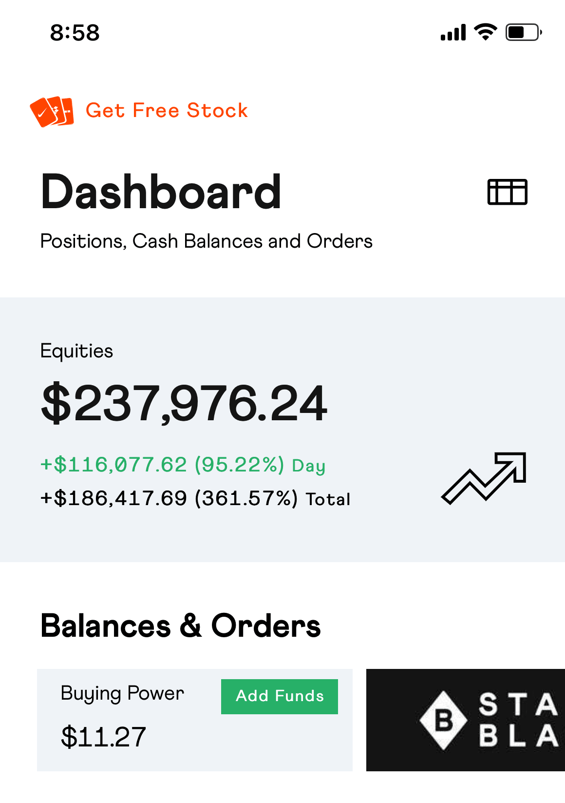
Task: Tap the Positions, Cash Balances and Orders subtitle
Action: click(x=207, y=241)
